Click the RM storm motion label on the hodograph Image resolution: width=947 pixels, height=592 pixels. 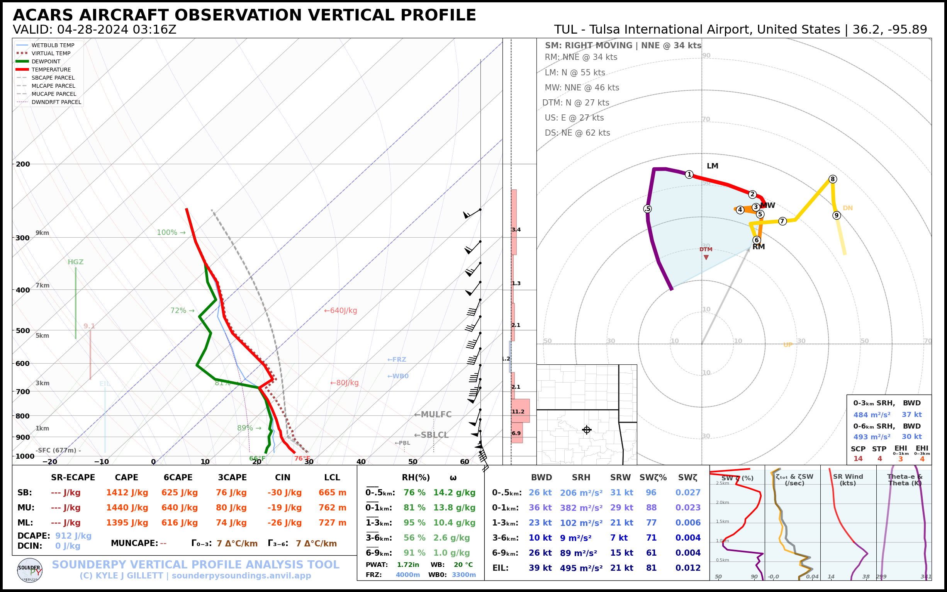pyautogui.click(x=759, y=247)
